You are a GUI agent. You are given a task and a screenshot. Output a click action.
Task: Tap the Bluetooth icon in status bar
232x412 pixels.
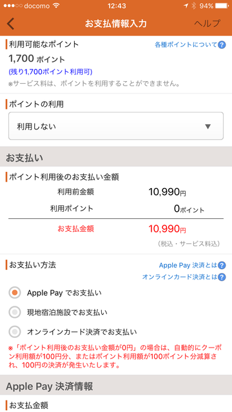point(194,6)
